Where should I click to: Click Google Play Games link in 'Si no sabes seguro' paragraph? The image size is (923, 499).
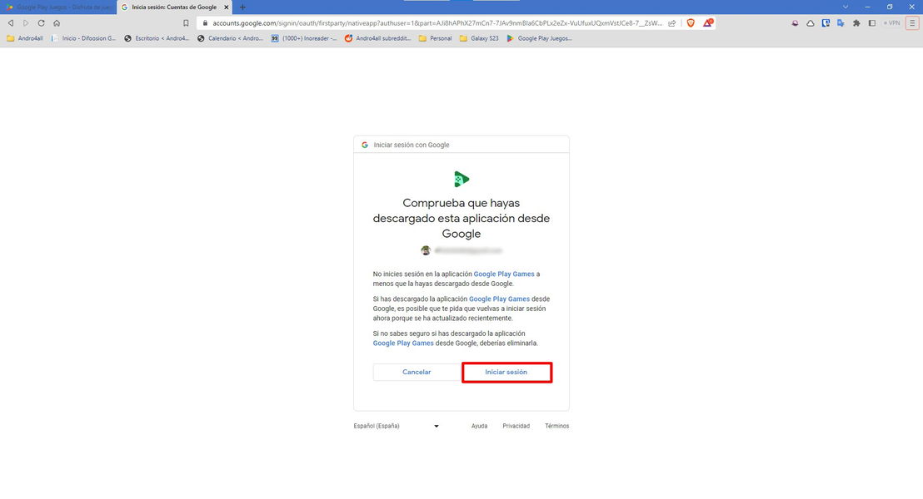(403, 343)
